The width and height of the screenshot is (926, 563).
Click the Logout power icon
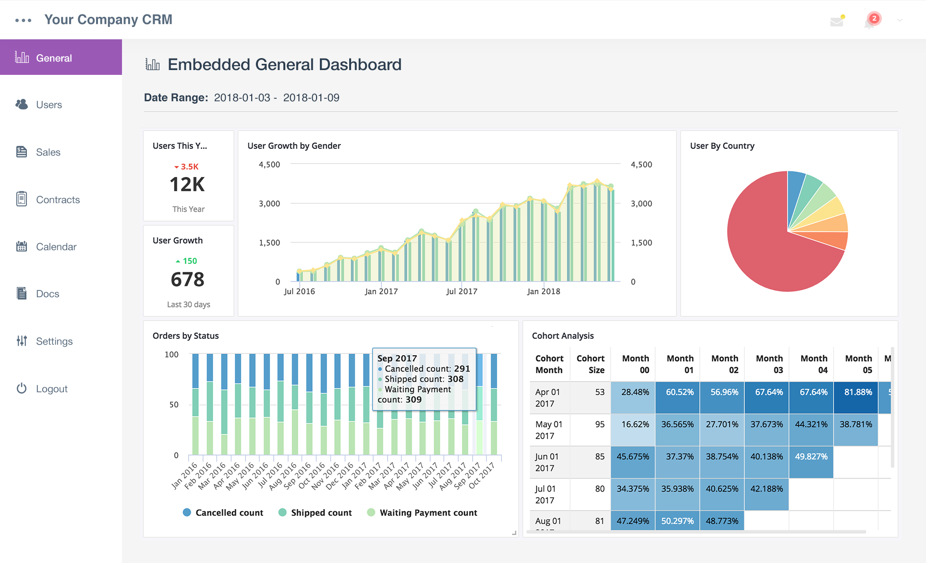coord(21,388)
